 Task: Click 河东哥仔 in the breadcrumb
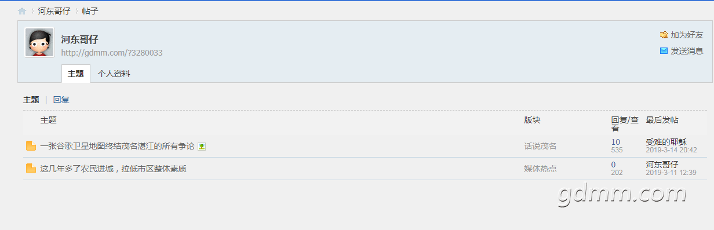pyautogui.click(x=54, y=11)
